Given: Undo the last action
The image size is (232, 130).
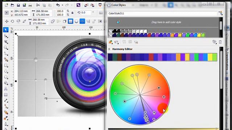Looking at the screenshot, I should pyautogui.click(x=58, y=5).
